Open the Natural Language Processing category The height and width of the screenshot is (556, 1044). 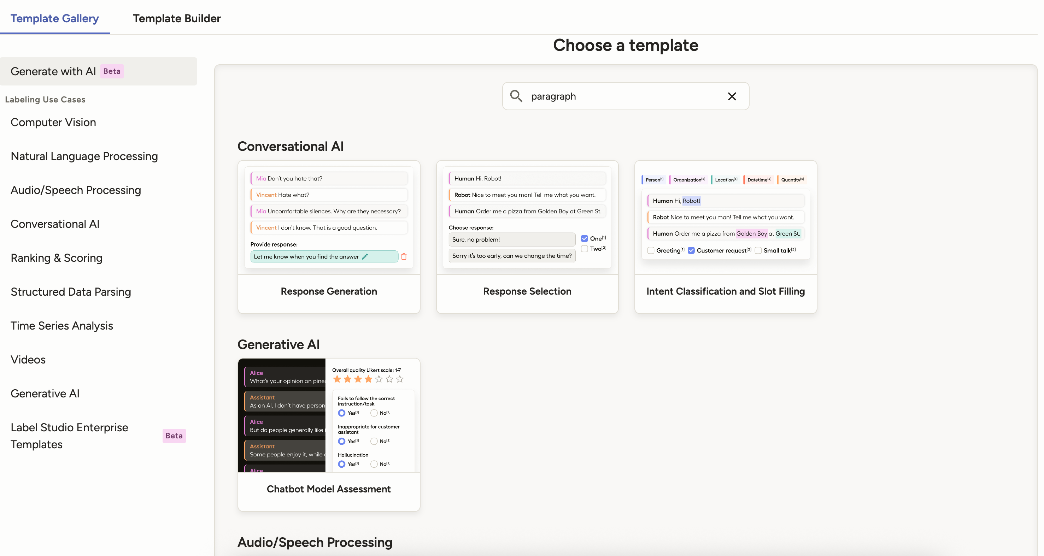click(x=84, y=156)
